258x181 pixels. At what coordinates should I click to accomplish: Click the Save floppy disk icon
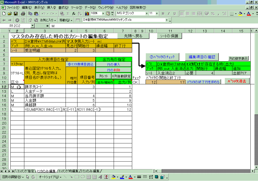point(15,13)
